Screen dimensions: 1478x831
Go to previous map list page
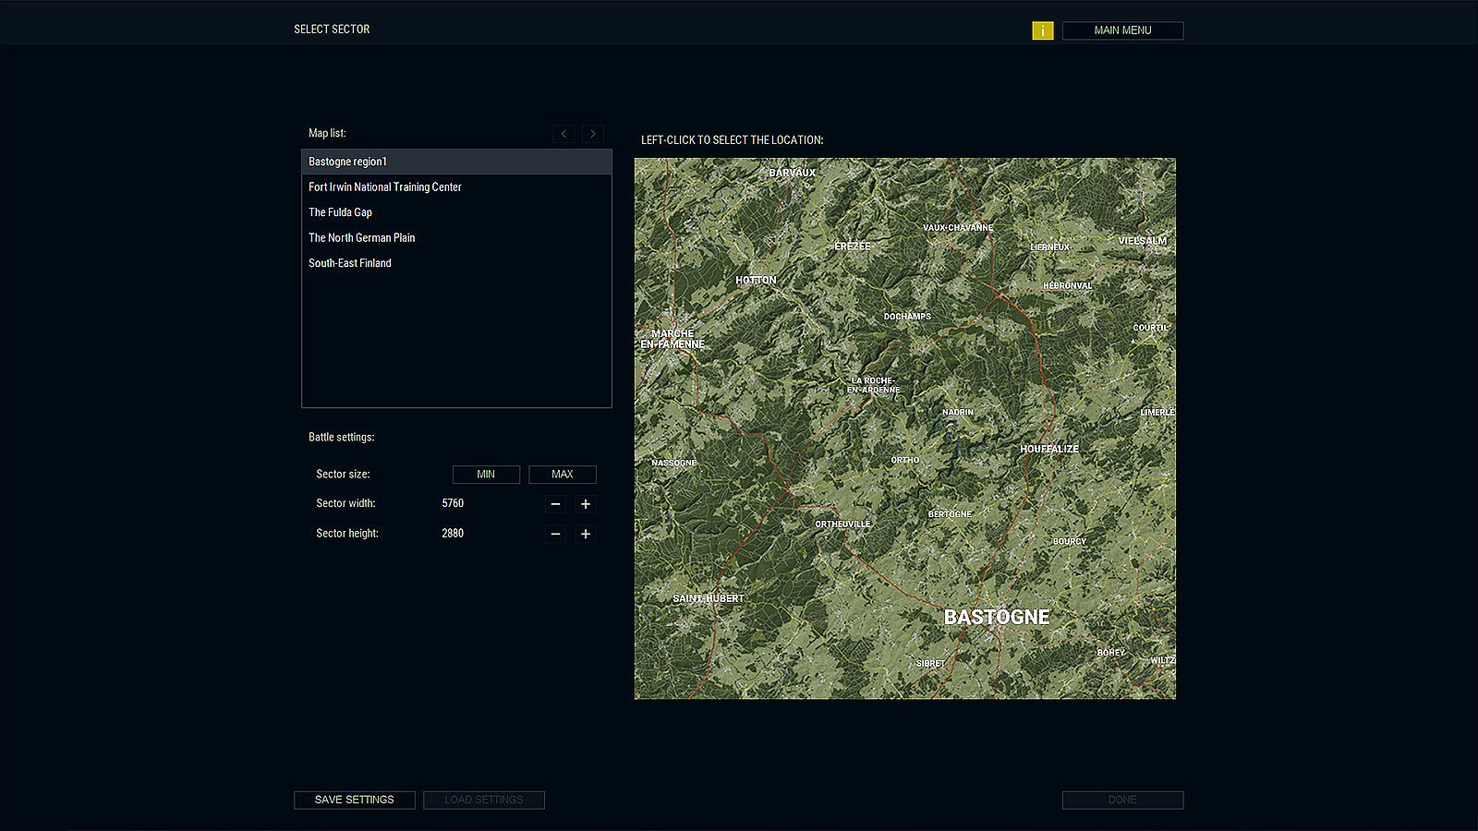click(563, 134)
